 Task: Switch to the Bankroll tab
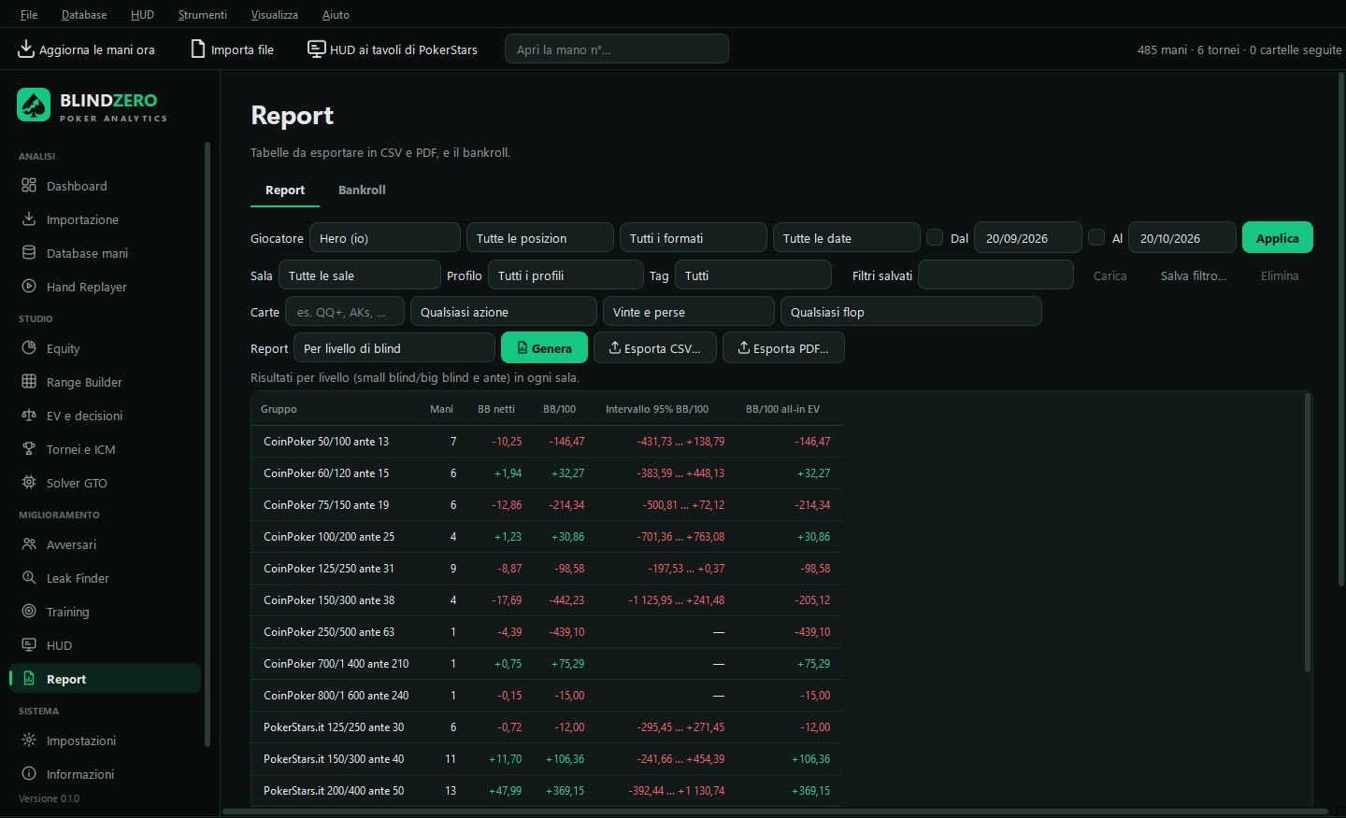(x=362, y=190)
